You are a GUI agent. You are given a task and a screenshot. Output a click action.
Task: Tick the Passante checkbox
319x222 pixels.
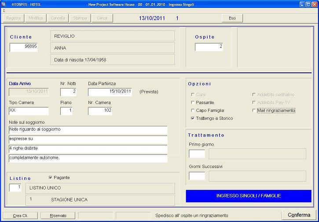pos(193,102)
